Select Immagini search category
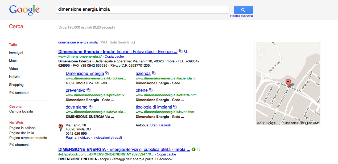338x164 pixels. pyautogui.click(x=16, y=53)
